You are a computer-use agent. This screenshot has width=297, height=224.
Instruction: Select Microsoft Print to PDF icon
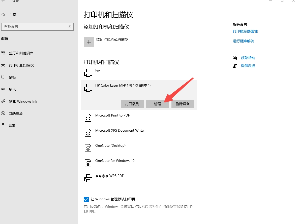click(x=88, y=118)
